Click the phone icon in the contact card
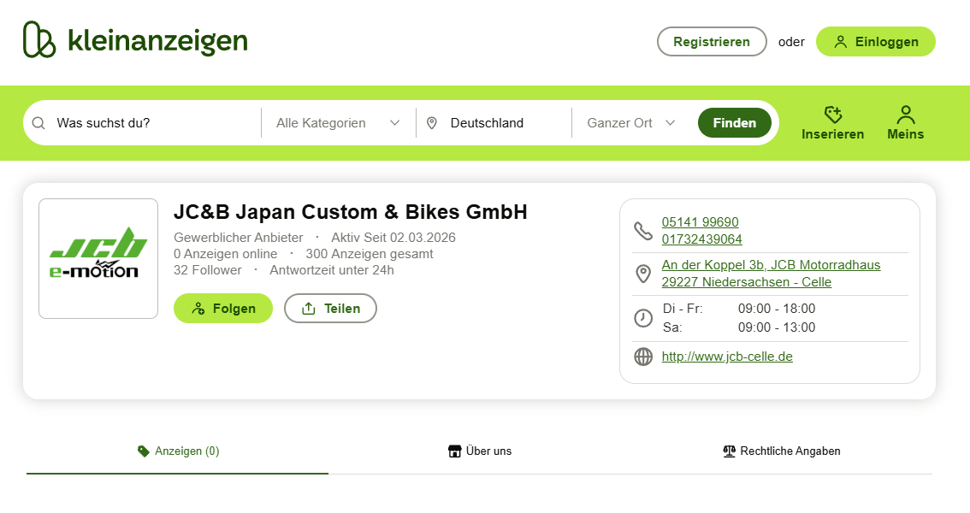 pos(642,231)
